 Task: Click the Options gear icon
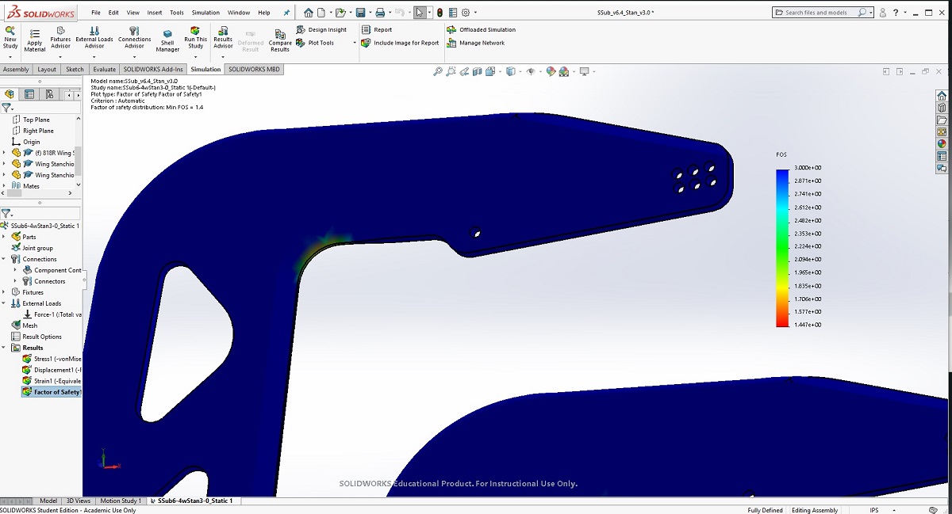tap(466, 13)
